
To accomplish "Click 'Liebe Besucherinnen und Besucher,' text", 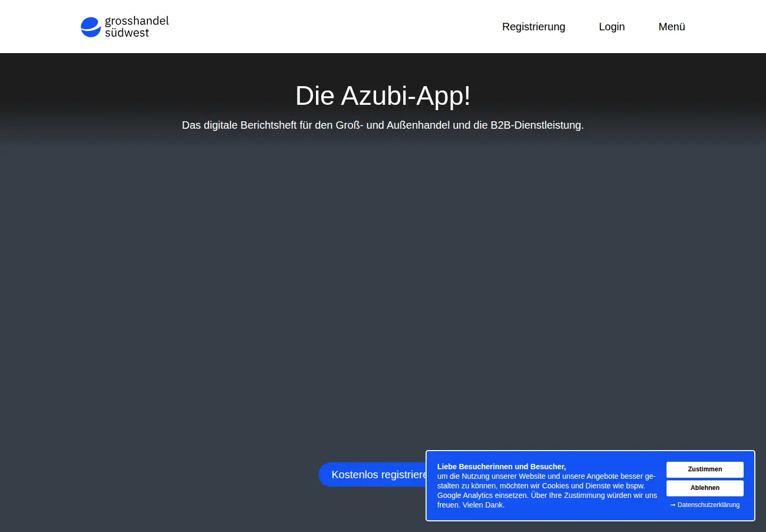I will (502, 467).
